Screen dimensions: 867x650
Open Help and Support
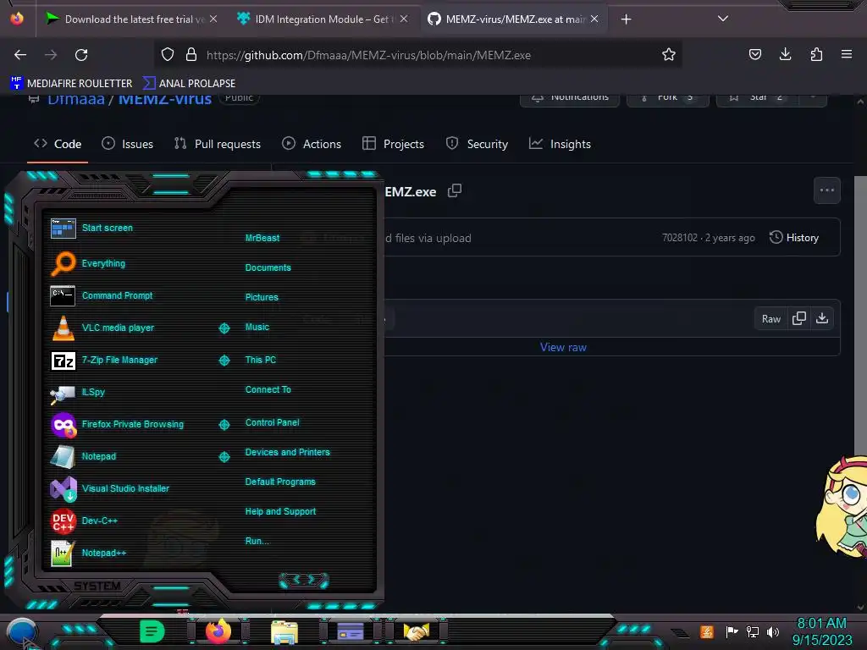(280, 511)
